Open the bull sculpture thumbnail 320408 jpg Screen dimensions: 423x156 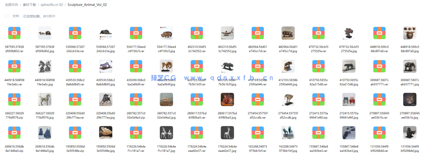[106, 99]
